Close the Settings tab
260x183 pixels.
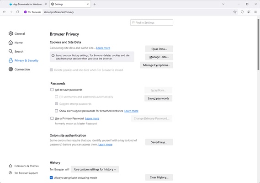(x=88, y=4)
